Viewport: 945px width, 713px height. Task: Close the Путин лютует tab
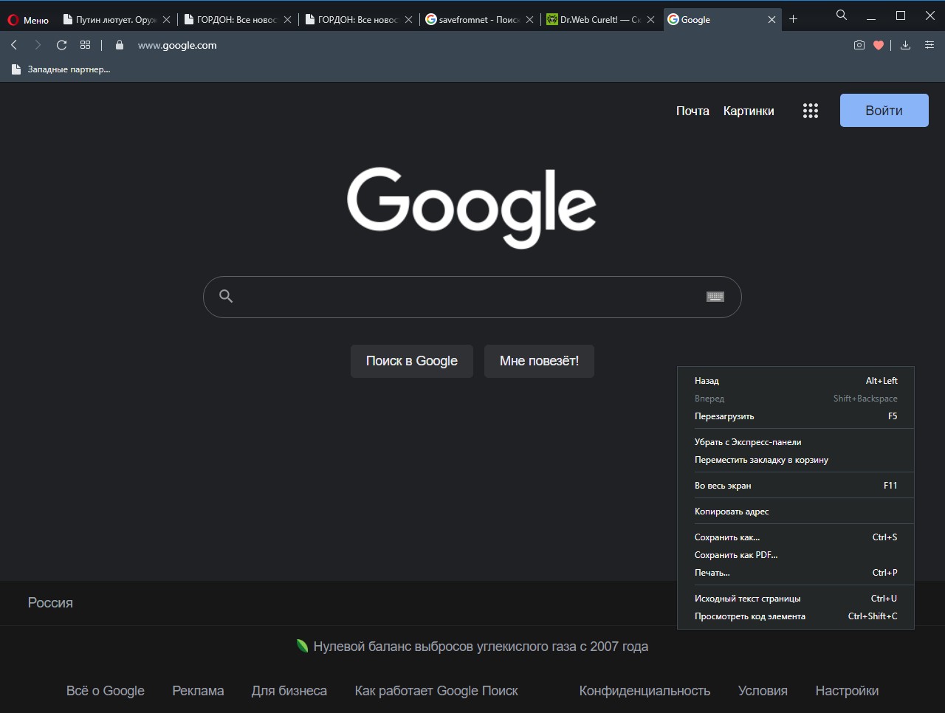(166, 20)
